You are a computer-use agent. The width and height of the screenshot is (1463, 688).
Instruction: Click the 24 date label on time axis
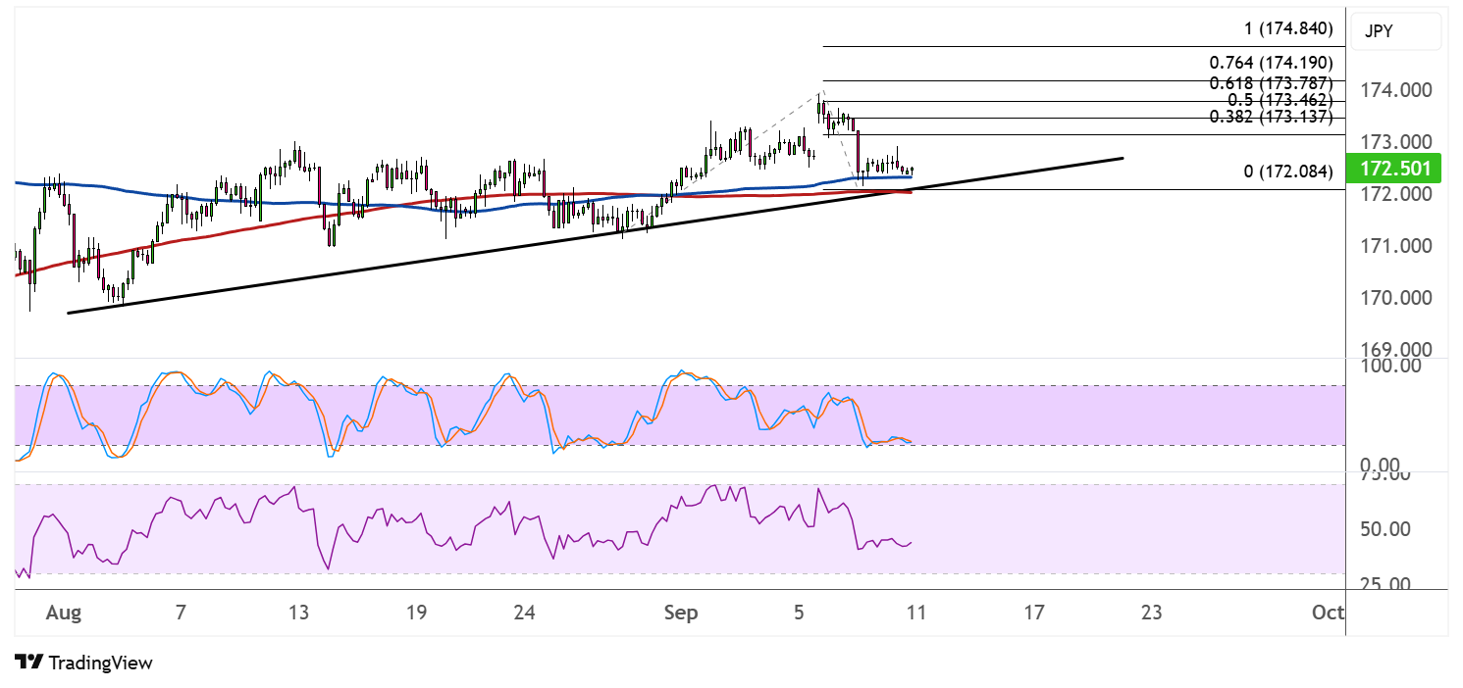[524, 614]
